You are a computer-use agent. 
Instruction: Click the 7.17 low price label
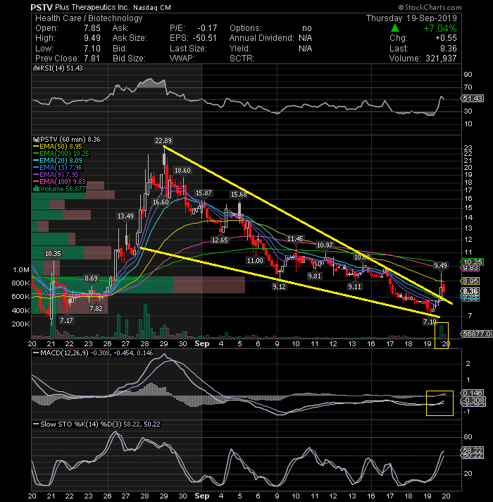[x=66, y=320]
